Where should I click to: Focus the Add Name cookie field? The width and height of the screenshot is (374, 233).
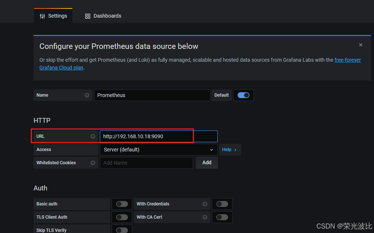click(146, 163)
